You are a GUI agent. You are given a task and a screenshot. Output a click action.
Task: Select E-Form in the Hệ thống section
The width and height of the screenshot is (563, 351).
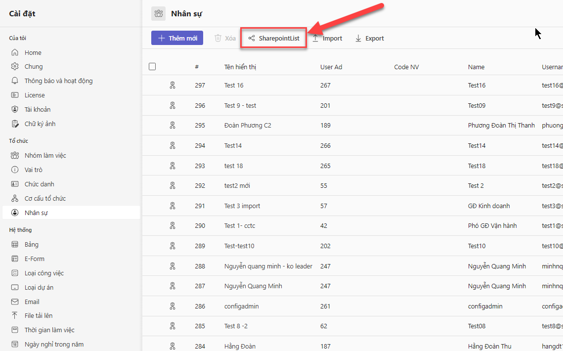tap(35, 259)
